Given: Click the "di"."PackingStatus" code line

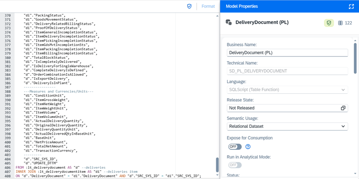Looking at the screenshot, I should (x=44, y=16).
